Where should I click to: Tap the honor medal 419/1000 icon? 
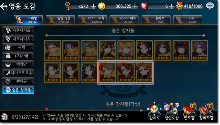click(x=180, y=6)
